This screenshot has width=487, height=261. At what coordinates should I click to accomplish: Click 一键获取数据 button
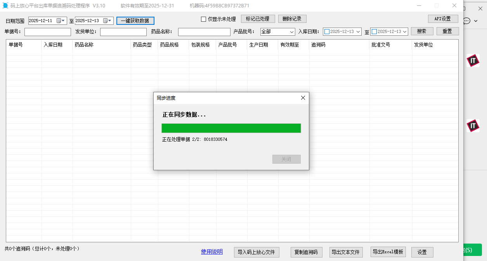click(x=135, y=21)
